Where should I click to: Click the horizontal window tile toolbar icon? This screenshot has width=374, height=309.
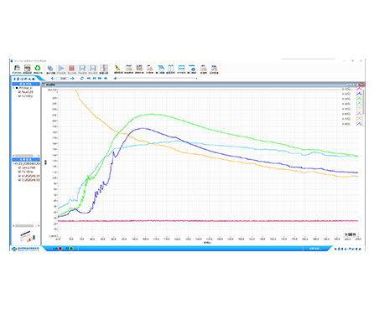point(181,68)
